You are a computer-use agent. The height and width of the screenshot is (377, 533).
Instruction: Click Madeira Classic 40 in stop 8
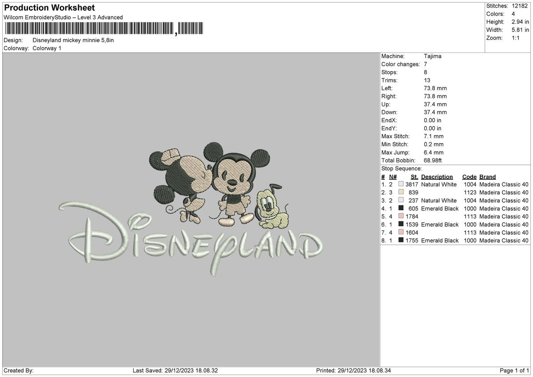504,241
